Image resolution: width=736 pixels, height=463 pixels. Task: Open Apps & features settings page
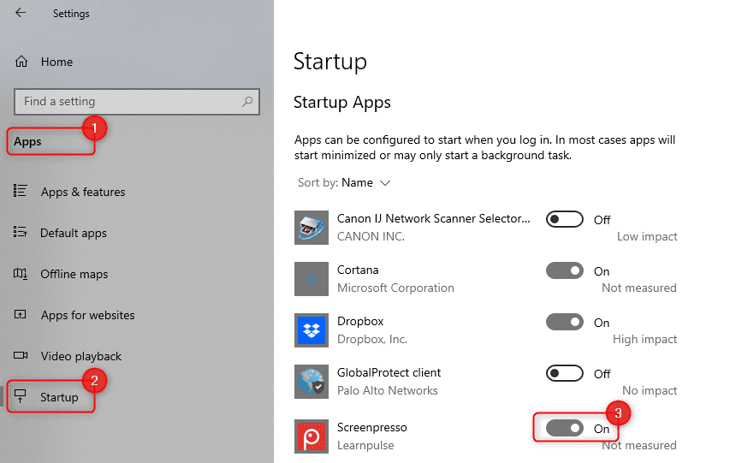pos(82,192)
